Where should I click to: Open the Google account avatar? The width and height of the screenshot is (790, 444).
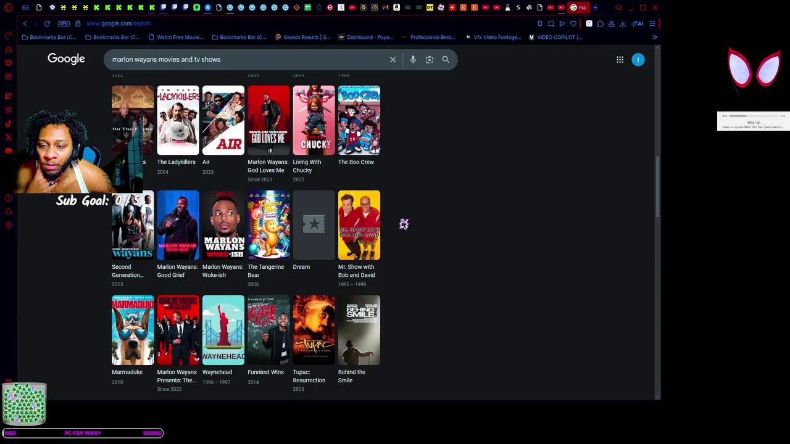coord(638,60)
